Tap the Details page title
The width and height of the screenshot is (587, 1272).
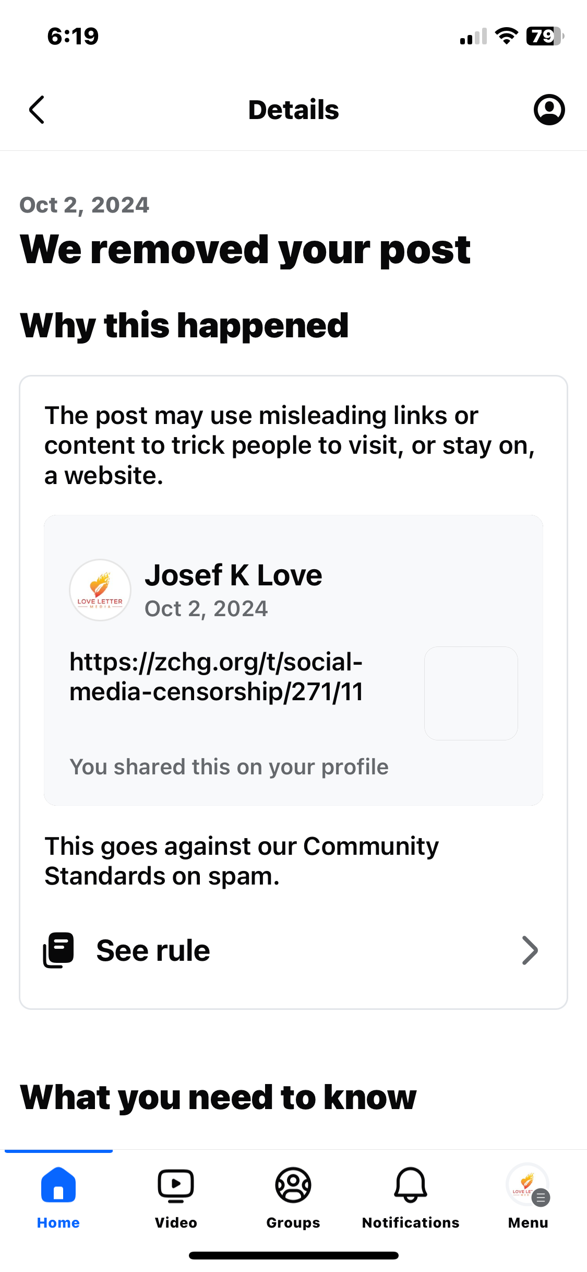coord(293,110)
